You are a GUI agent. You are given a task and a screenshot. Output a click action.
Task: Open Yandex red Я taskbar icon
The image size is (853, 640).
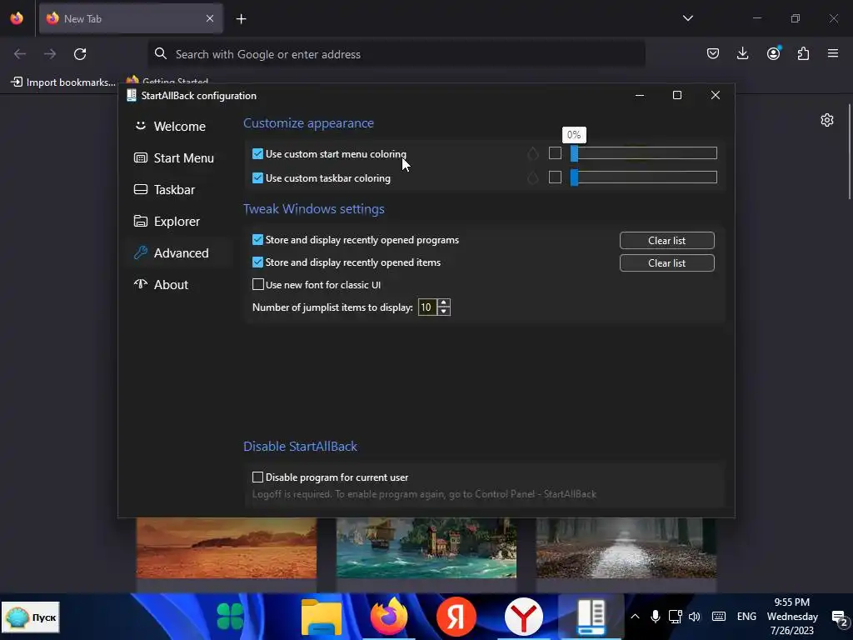click(x=456, y=617)
